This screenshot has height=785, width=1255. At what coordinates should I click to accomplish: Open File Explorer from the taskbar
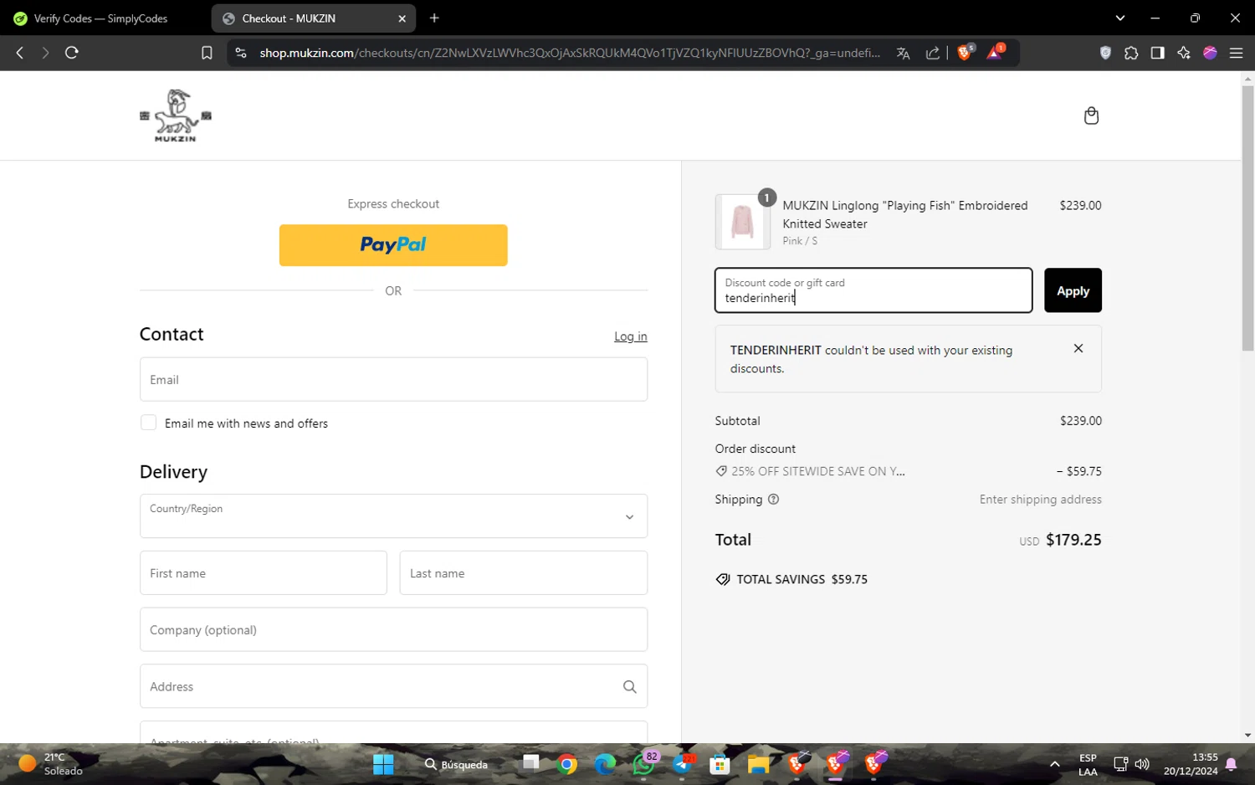tap(758, 764)
